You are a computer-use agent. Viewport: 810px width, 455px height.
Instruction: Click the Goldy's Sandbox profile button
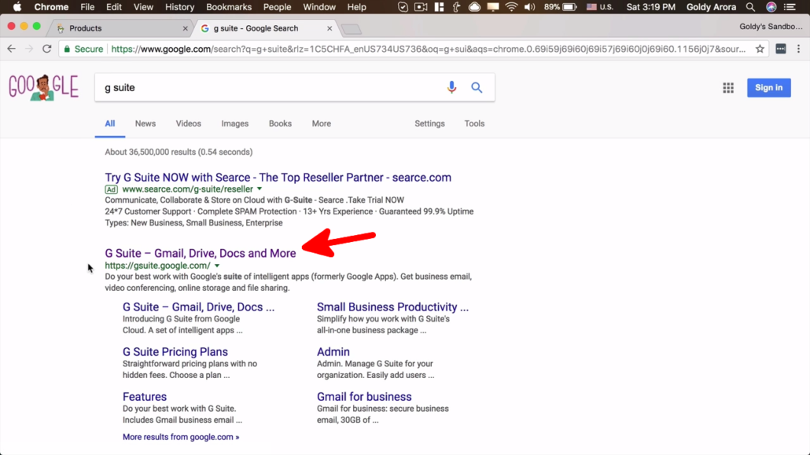click(771, 27)
